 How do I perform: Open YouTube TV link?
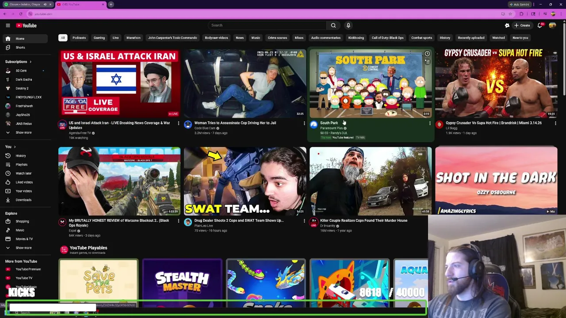[25, 278]
